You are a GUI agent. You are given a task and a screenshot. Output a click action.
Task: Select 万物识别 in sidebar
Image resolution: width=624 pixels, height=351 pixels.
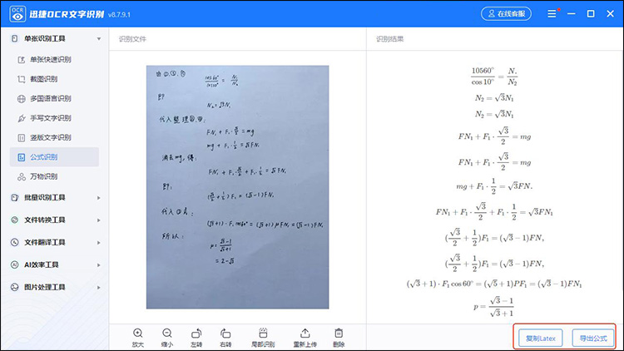tap(55, 176)
